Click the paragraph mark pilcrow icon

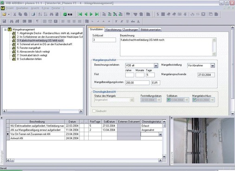coord(37,21)
